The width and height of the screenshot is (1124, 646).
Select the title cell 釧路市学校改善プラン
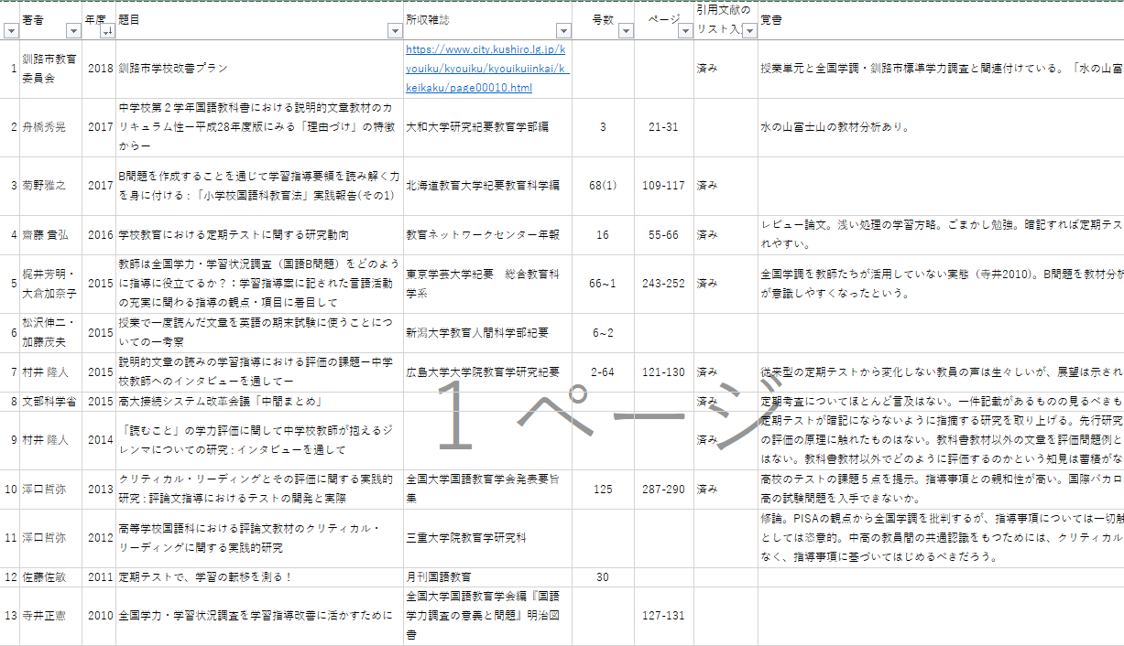[260, 69]
